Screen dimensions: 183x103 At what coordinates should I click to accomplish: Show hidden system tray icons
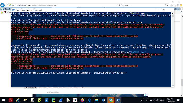coord(147,100)
